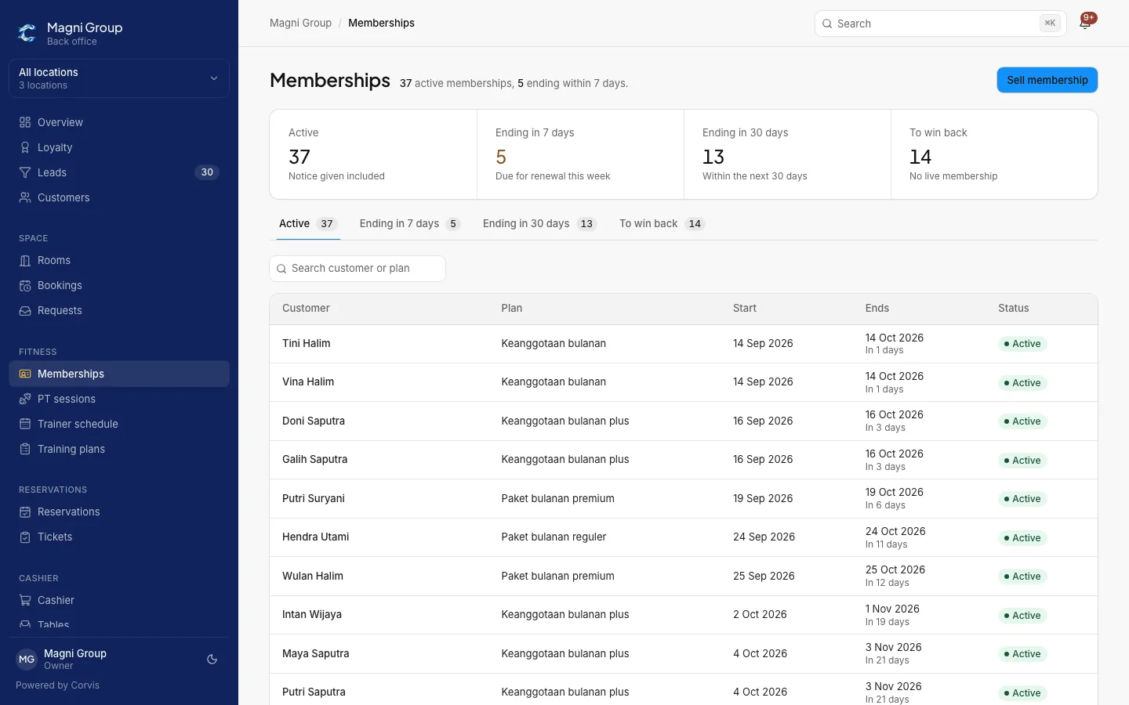Image resolution: width=1129 pixels, height=705 pixels.
Task: Switch to Ending in 7 days tab
Action: [x=410, y=224]
